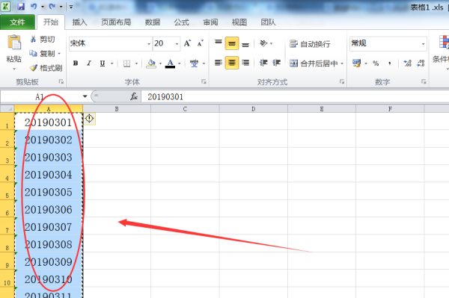Toggle center horizontal alignment
This screenshot has height=298, width=449.
pos(232,63)
